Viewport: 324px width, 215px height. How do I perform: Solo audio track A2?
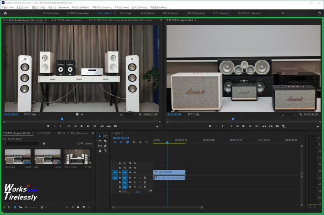point(140,182)
